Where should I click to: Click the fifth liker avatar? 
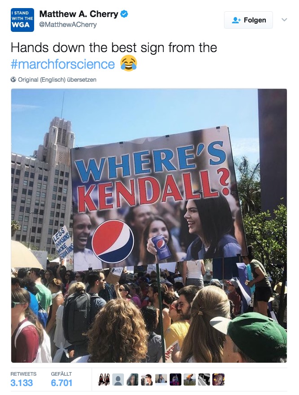pyautogui.click(x=161, y=380)
